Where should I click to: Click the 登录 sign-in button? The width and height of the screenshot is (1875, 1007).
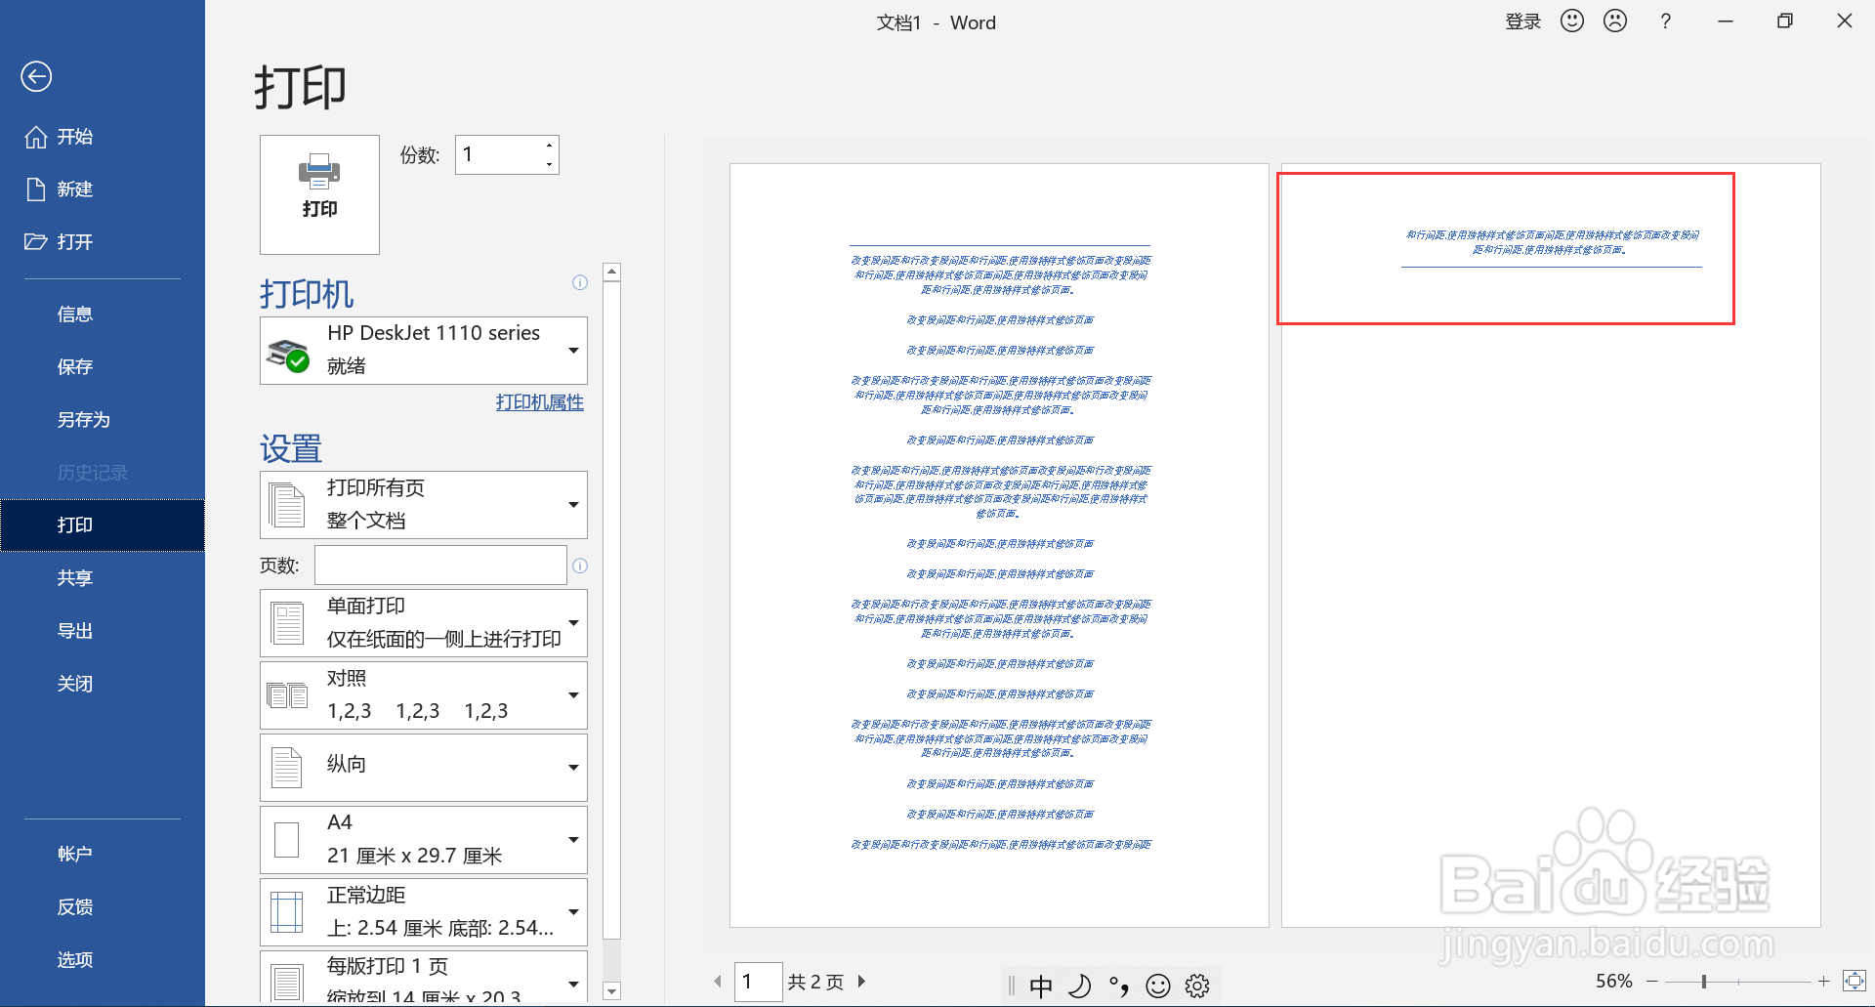coord(1522,21)
